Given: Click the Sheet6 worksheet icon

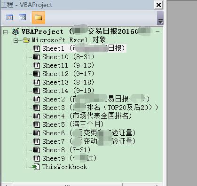Looking at the screenshot, I should coord(36,133).
